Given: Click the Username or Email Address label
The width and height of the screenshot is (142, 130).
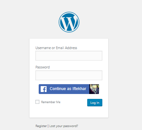Looking at the screenshot, I should pos(56,48).
